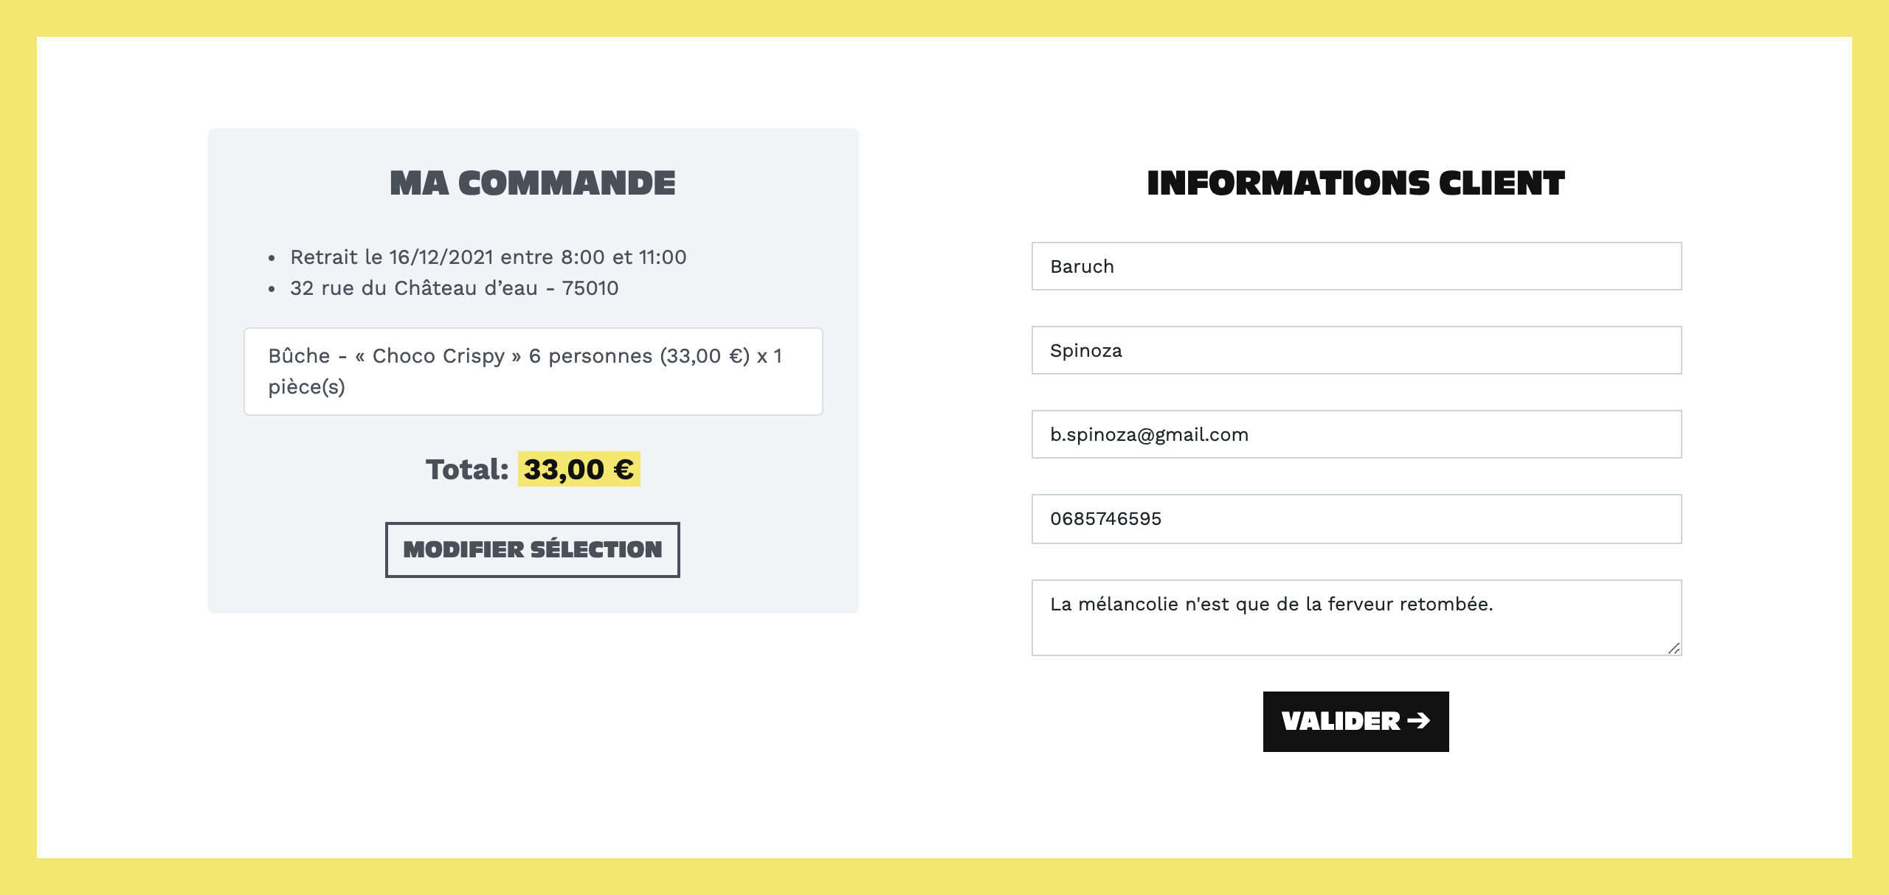Focus the first name field containing Baruch
This screenshot has height=895, width=1889.
pos(1356,266)
